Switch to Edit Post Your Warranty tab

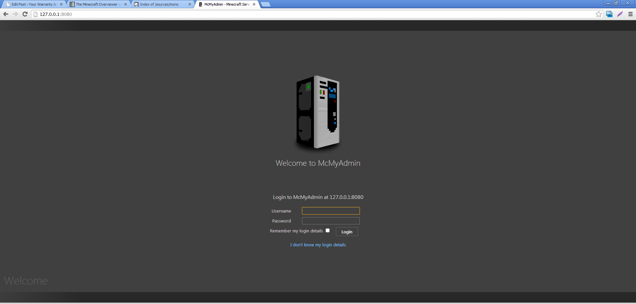pyautogui.click(x=34, y=4)
